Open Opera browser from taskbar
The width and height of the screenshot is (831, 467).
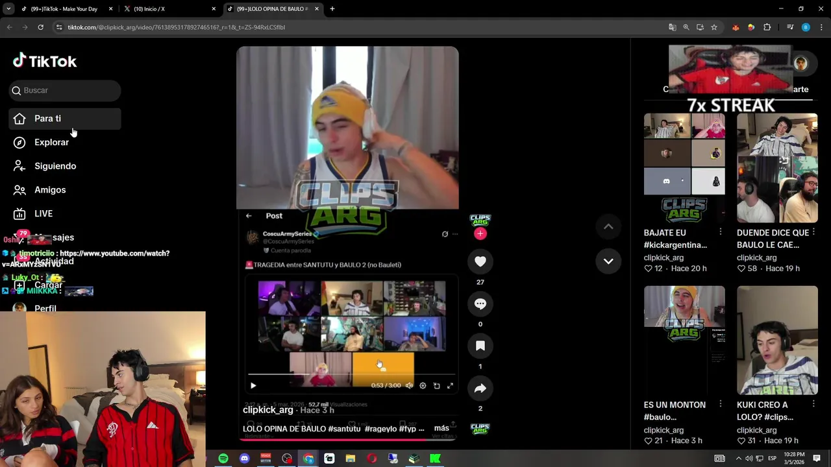click(371, 459)
